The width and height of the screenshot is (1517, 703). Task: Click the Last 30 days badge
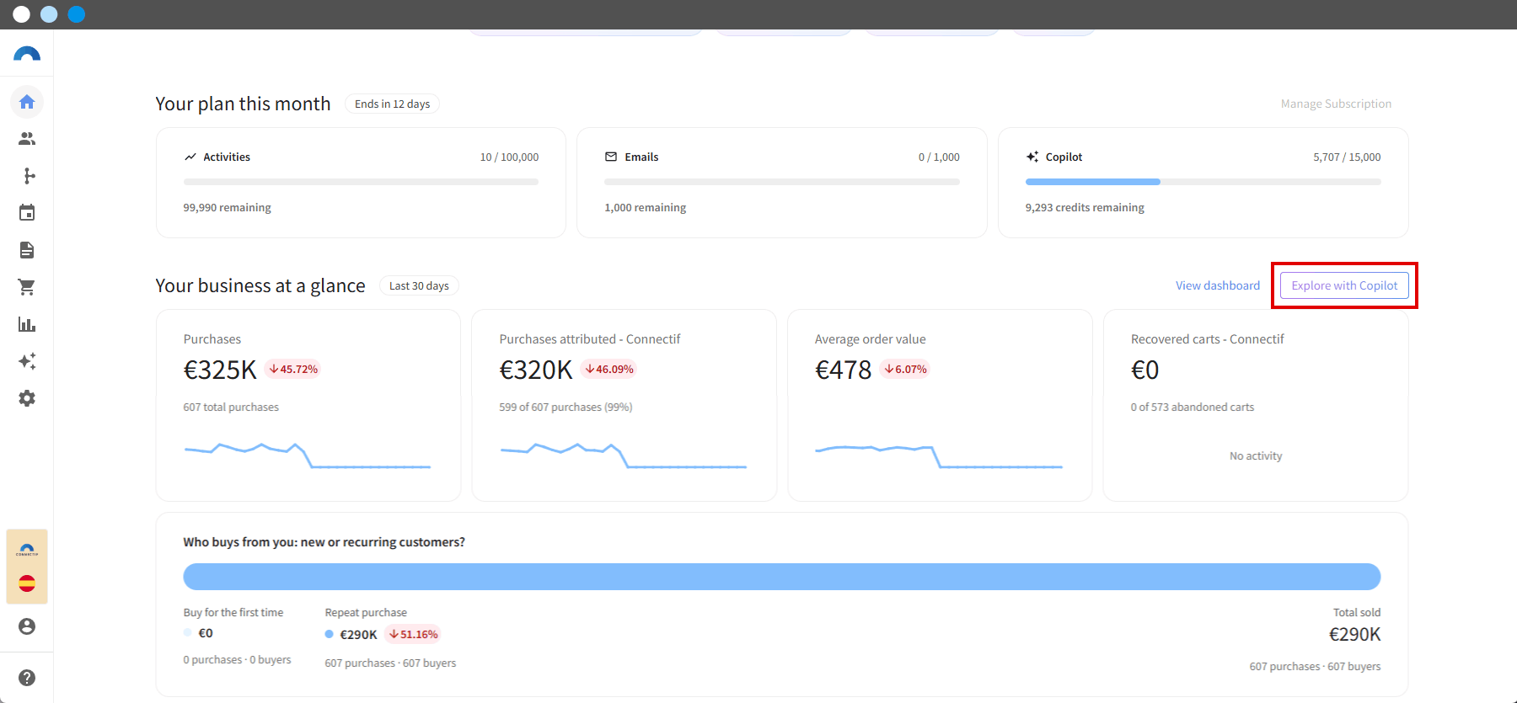pyautogui.click(x=419, y=286)
